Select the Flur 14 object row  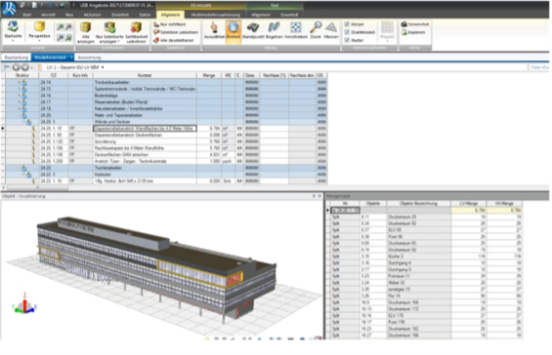coord(425,296)
